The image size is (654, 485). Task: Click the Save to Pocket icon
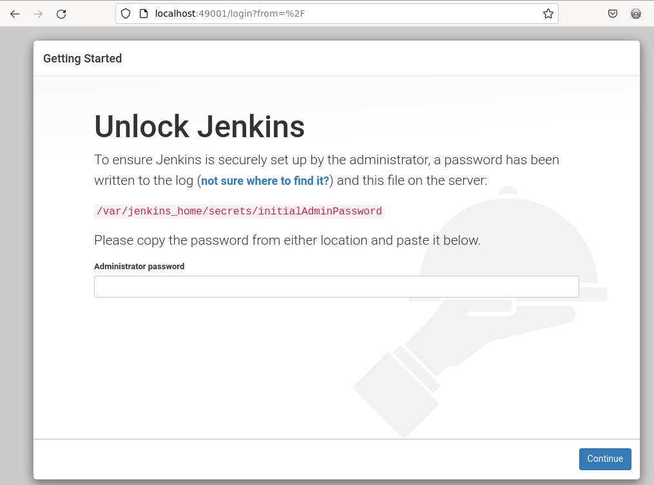pyautogui.click(x=613, y=14)
